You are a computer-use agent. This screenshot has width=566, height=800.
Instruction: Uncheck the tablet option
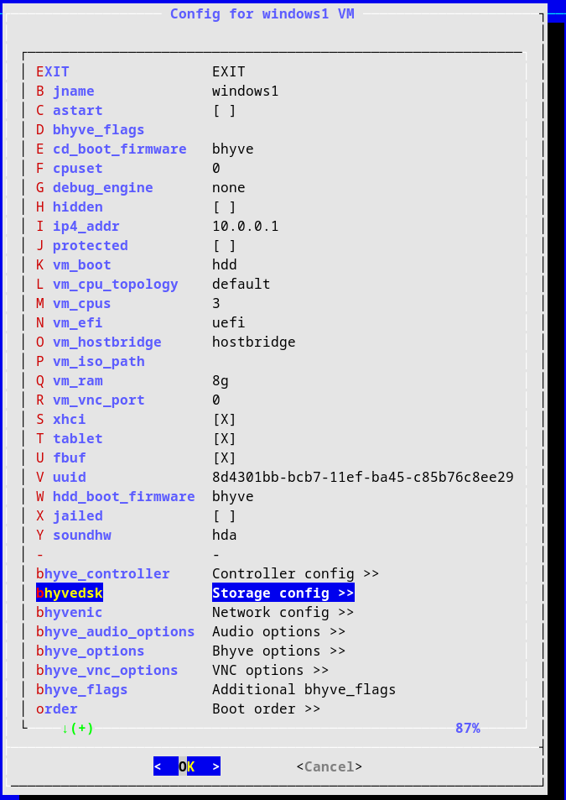pyautogui.click(x=224, y=439)
